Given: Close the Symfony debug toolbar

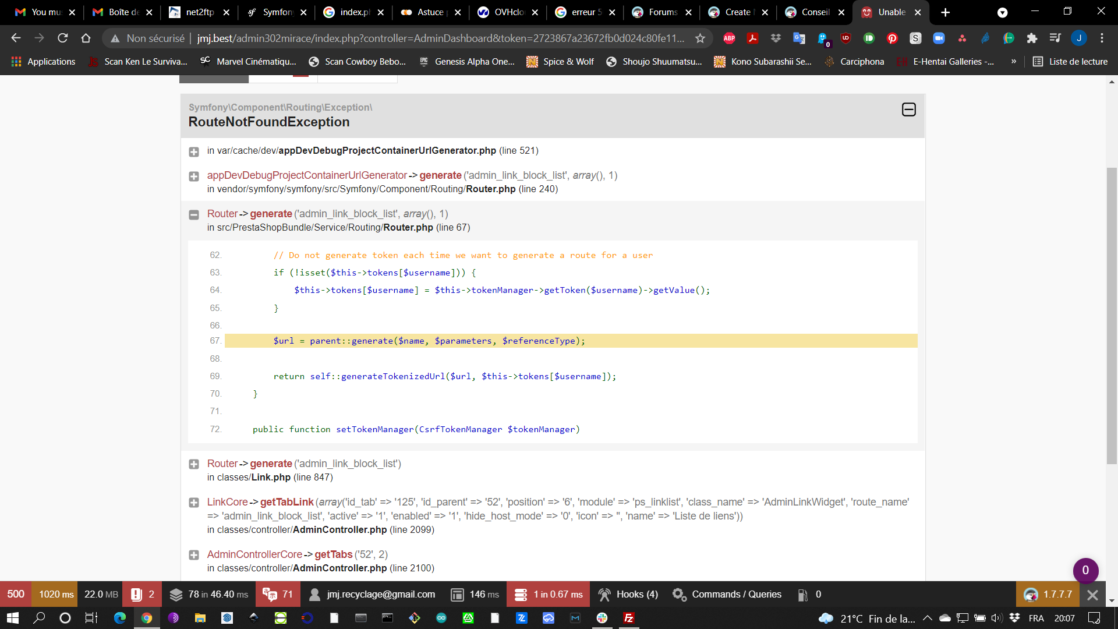Looking at the screenshot, I should point(1092,595).
